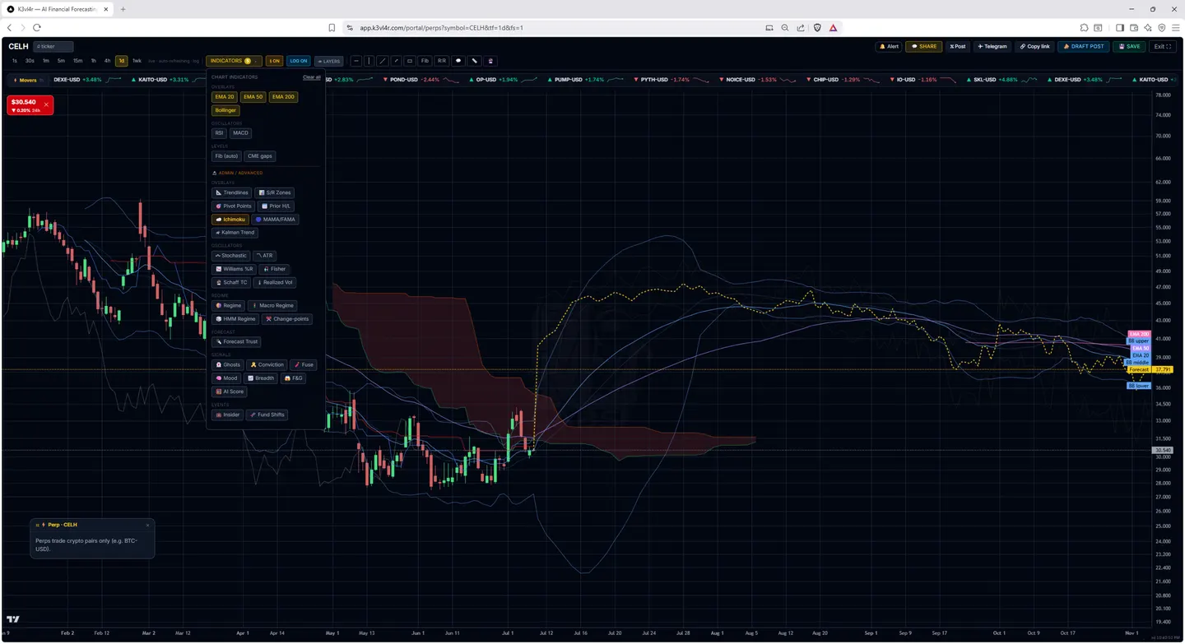Viewport: 1185px width, 644px height.
Task: Click the Brave Rewards triangle icon
Action: pyautogui.click(x=833, y=27)
